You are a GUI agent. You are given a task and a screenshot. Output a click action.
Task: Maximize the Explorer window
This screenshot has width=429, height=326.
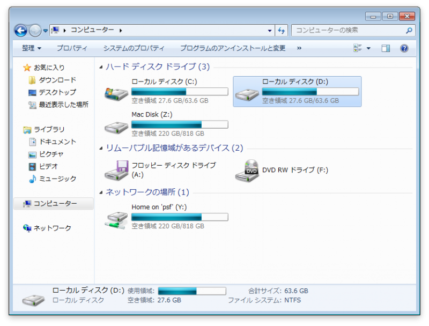click(x=390, y=17)
